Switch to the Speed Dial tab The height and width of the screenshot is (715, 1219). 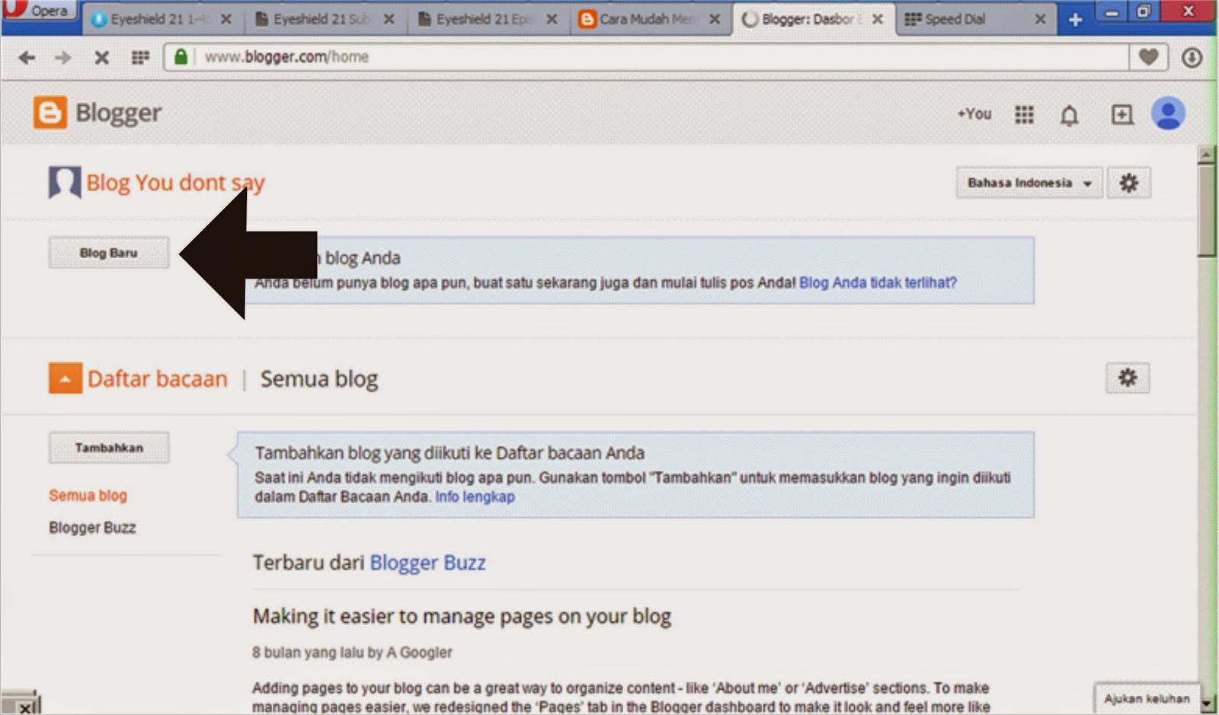click(x=975, y=19)
